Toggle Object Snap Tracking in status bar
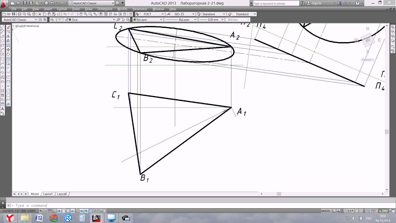396x223 pixels. [x=73, y=211]
